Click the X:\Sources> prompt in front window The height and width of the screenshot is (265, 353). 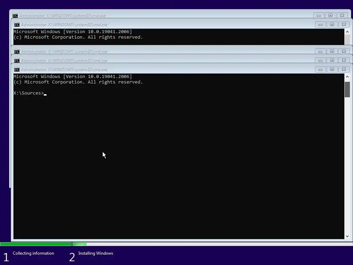pos(29,93)
